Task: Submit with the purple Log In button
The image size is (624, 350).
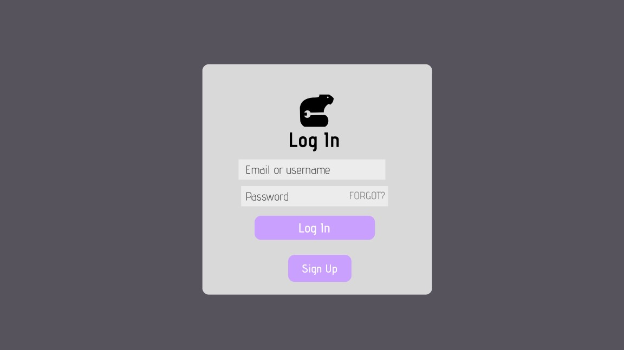Action: coord(314,228)
